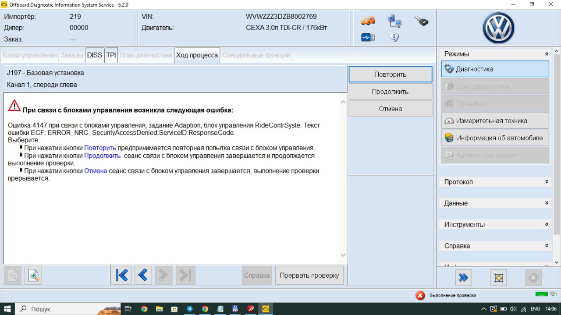
Task: Select the Диагностика mode
Action: [x=495, y=69]
